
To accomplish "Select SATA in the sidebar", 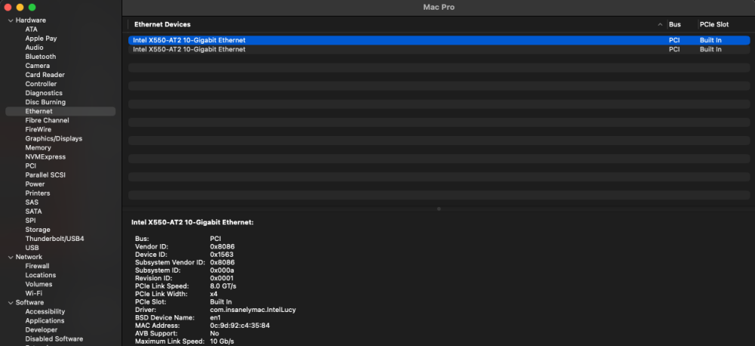I will (x=34, y=212).
